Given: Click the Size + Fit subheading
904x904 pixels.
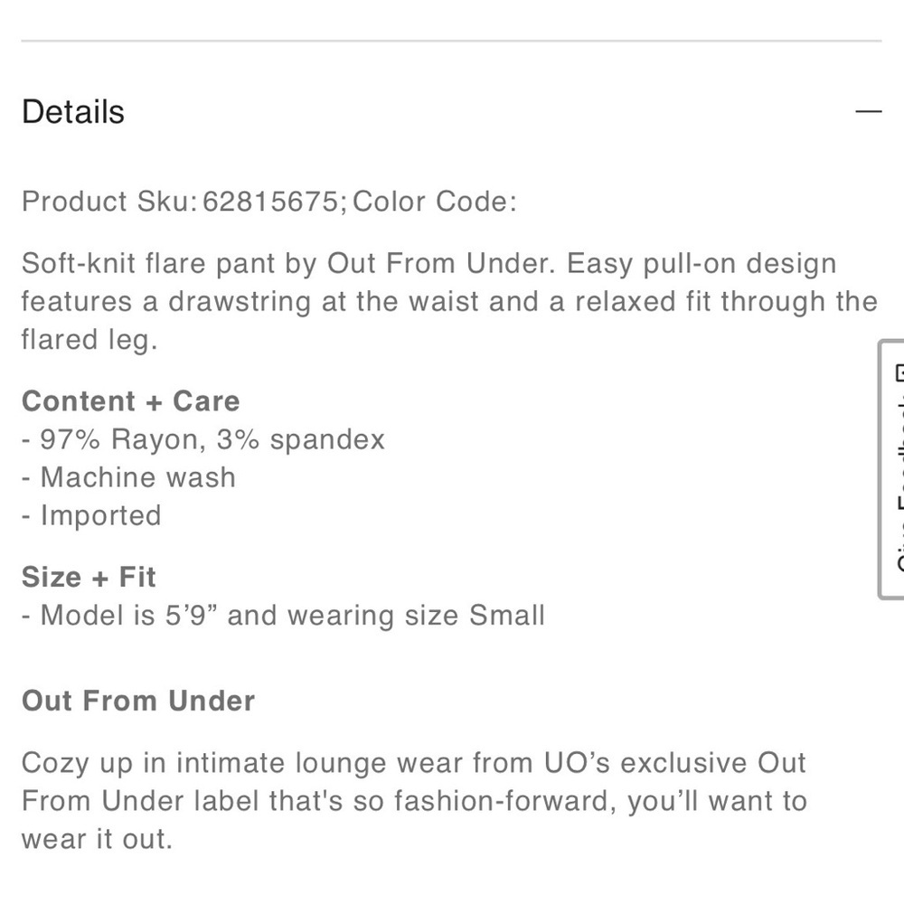Looking at the screenshot, I should 88,577.
